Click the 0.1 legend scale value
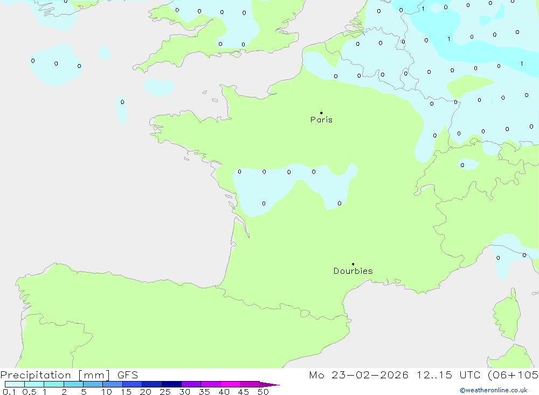Viewport: 539px width, 395px height. pyautogui.click(x=9, y=392)
